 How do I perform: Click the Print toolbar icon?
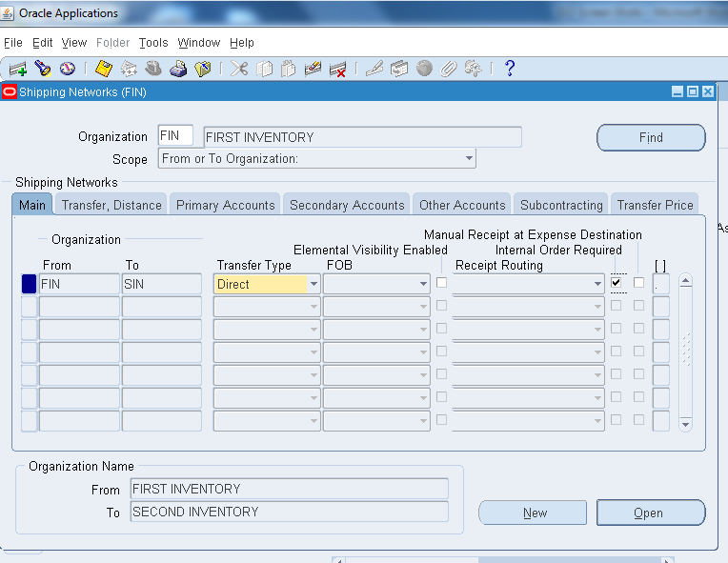coord(178,69)
